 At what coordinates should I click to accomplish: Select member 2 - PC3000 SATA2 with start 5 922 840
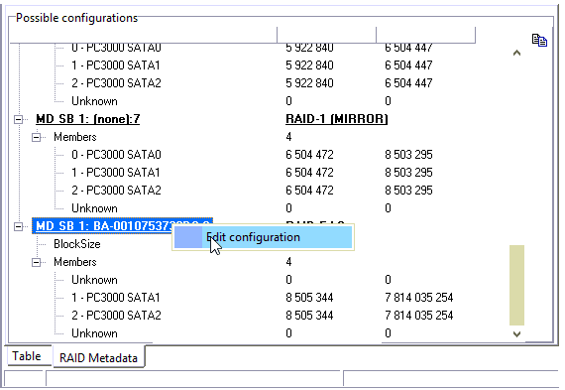point(116,83)
